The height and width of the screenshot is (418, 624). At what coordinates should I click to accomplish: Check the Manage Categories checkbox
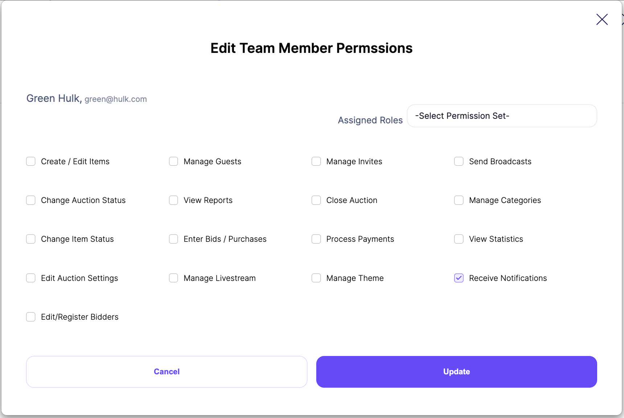coord(459,200)
